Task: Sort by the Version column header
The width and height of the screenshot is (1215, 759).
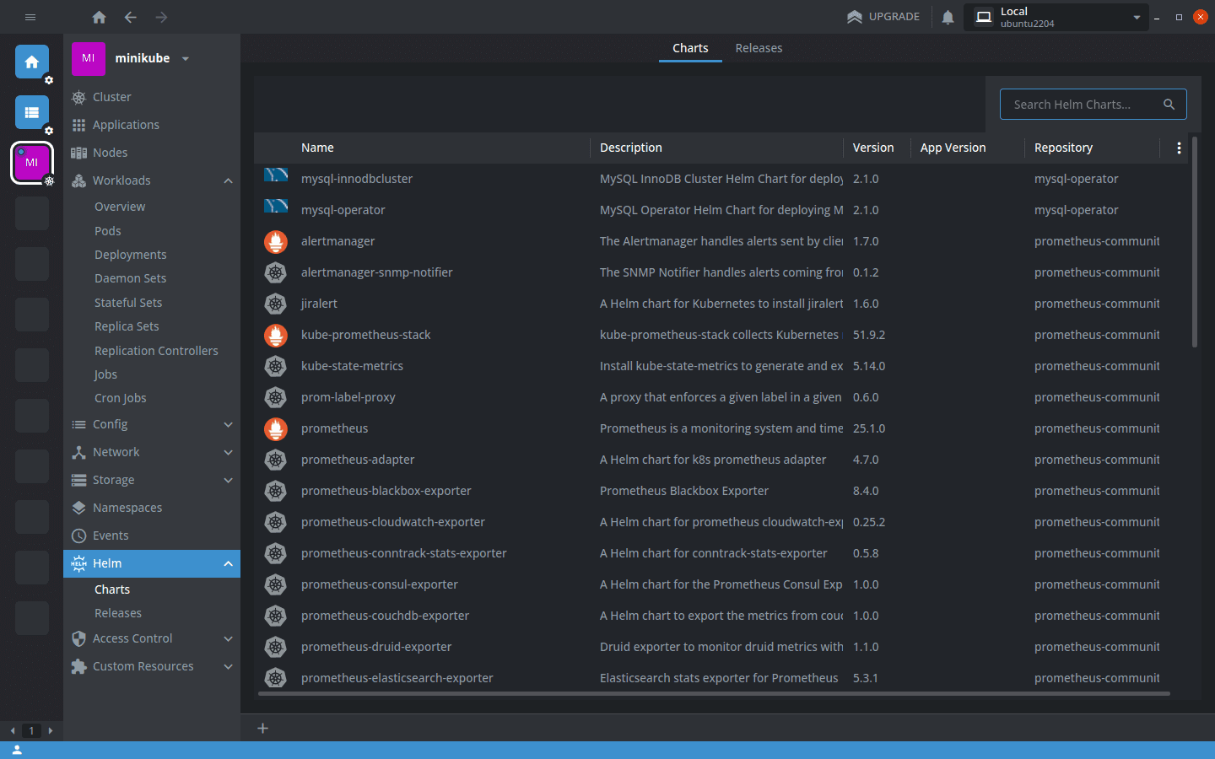Action: (873, 148)
